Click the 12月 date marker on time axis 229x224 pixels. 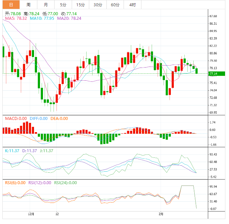[x=30, y=213]
